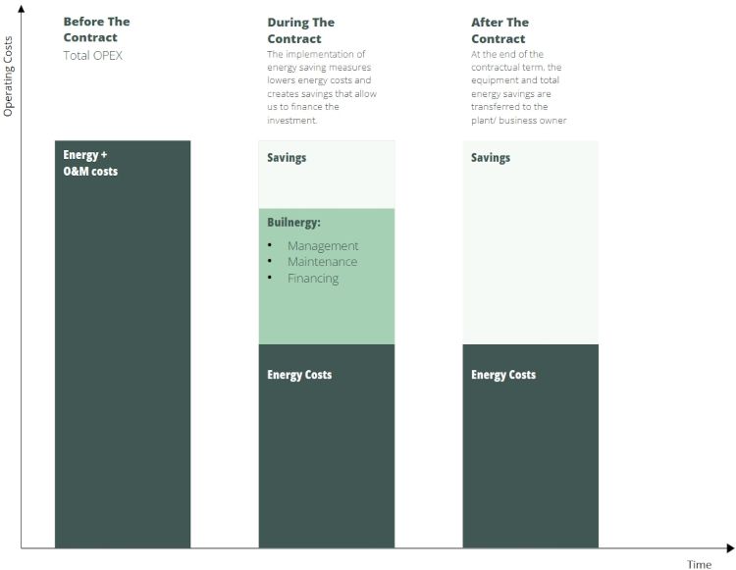
Task: Click the During The Contract description paragraph
Action: pyautogui.click(x=322, y=87)
